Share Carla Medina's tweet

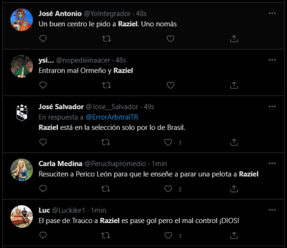coord(234,189)
